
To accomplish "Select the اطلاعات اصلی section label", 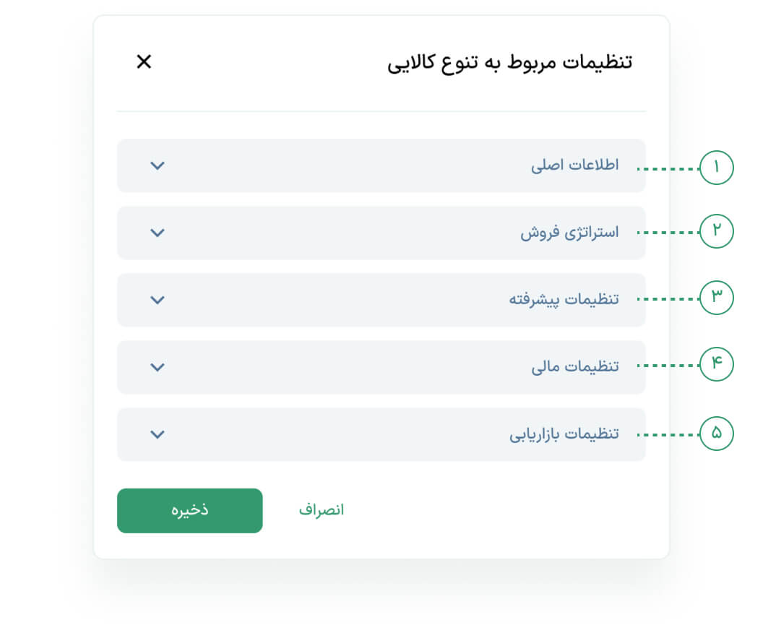I will pyautogui.click(x=575, y=165).
